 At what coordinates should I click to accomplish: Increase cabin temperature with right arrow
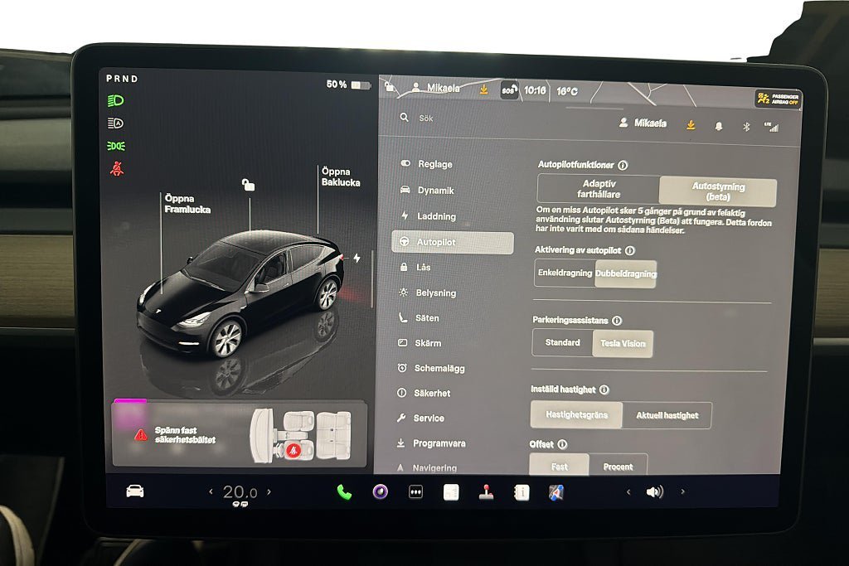tap(269, 492)
